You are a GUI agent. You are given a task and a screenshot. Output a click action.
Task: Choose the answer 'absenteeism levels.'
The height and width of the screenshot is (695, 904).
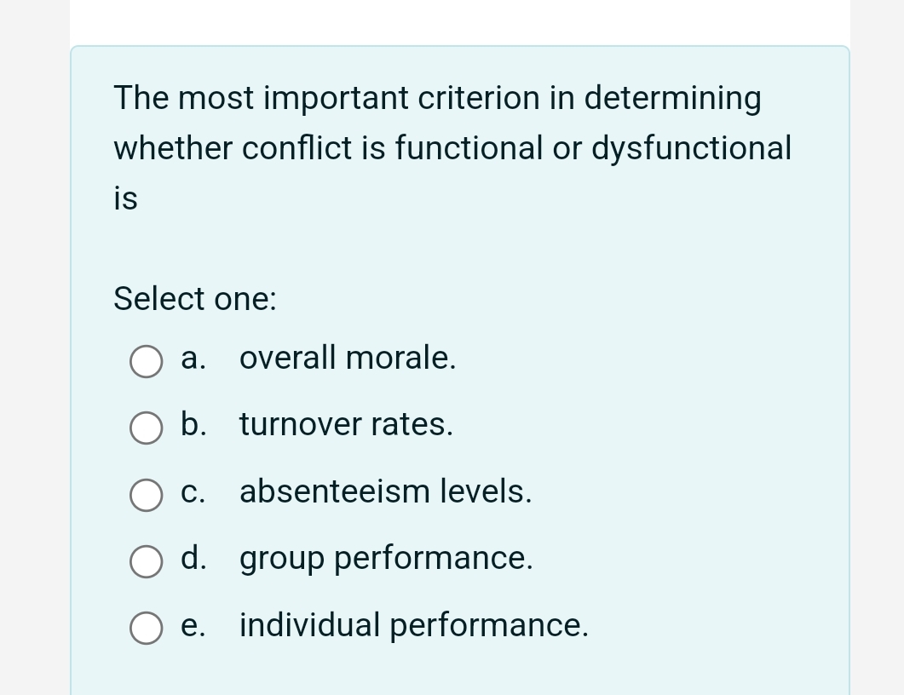coord(385,492)
